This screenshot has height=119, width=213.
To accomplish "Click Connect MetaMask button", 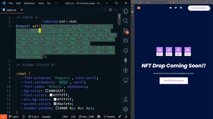I will click(x=199, y=8).
